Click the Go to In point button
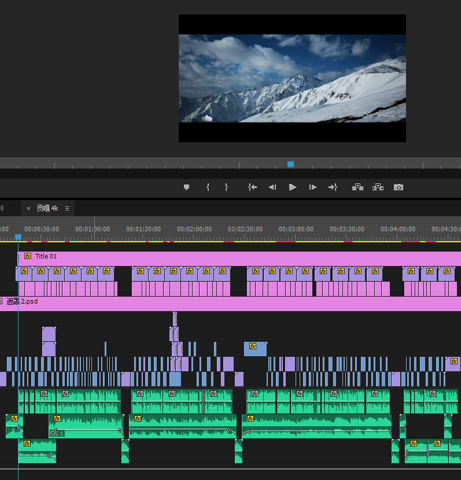Screen dimensions: 461x480 pos(253,187)
